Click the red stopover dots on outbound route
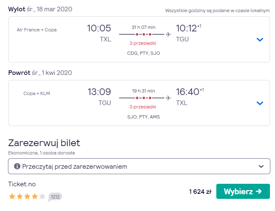 (143, 34)
